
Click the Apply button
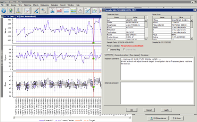167,110
